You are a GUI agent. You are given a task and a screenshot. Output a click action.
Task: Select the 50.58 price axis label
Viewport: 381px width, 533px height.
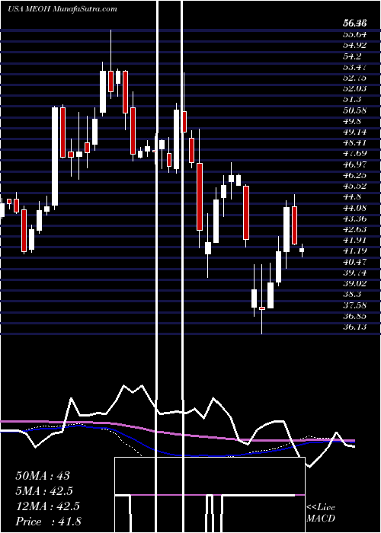(x=355, y=110)
